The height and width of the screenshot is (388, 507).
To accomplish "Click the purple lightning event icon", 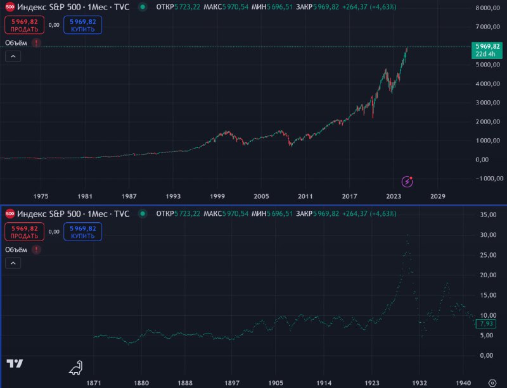I will (x=407, y=182).
